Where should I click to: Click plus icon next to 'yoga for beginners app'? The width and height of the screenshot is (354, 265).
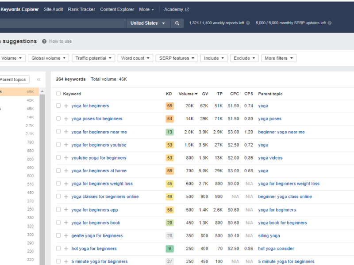click(66, 210)
